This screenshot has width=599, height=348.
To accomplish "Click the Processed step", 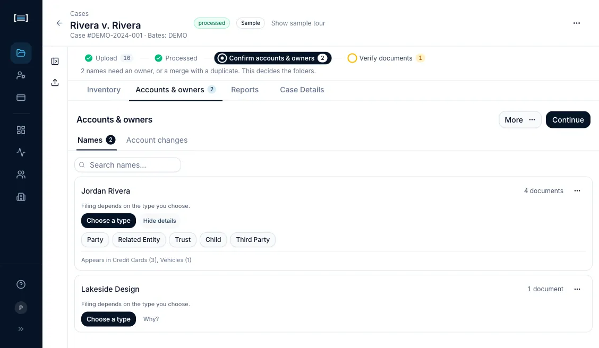I will tap(176, 58).
